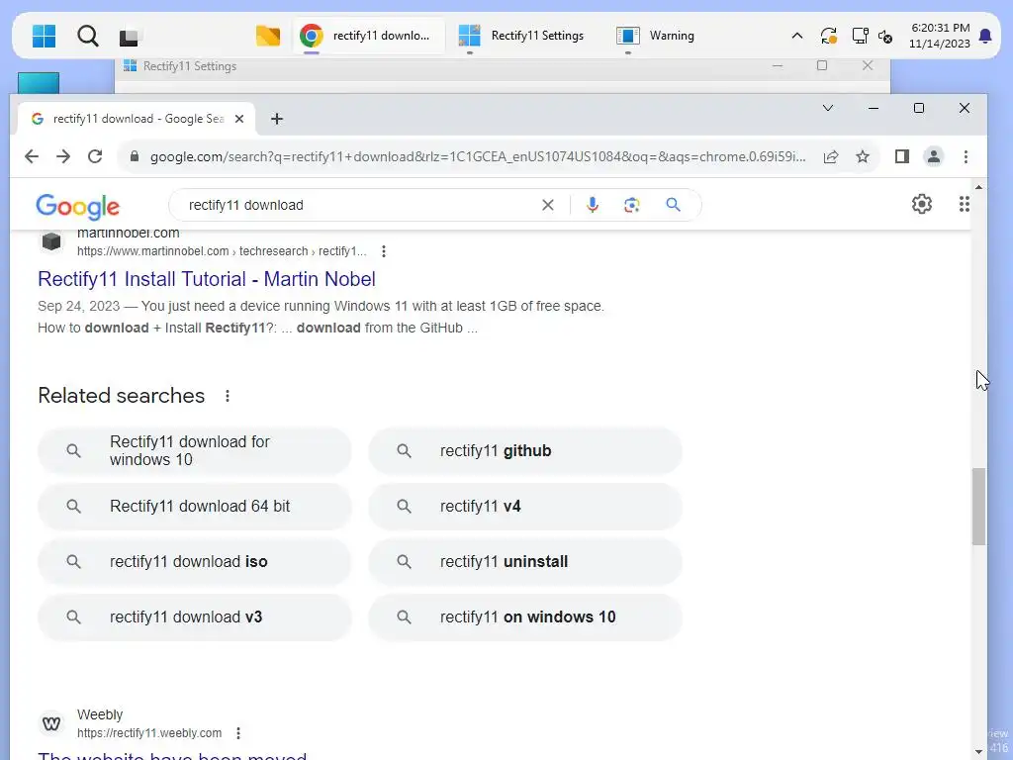Submit search with blue magnifier

click(x=673, y=205)
